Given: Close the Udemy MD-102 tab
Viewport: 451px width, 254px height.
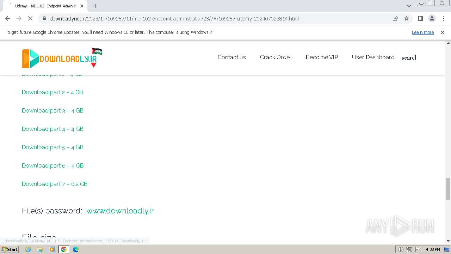Looking at the screenshot, I should [82, 6].
